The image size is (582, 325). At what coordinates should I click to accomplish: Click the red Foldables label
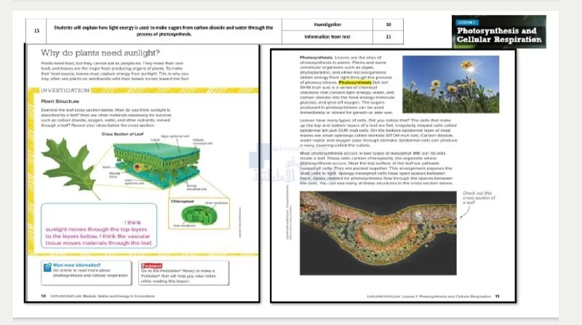(151, 266)
